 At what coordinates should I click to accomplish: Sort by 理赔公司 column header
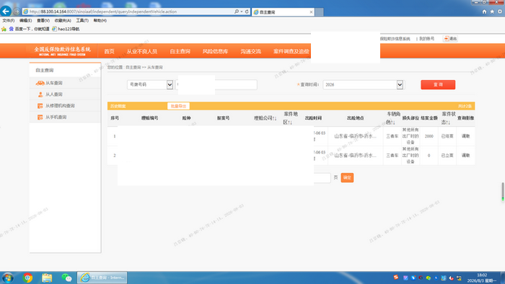pyautogui.click(x=265, y=118)
